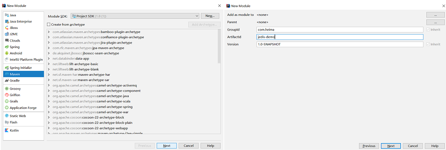Expand the bamboo-plugin-archetype entry
Viewport: 446px width, 150px height.
(x=49, y=32)
